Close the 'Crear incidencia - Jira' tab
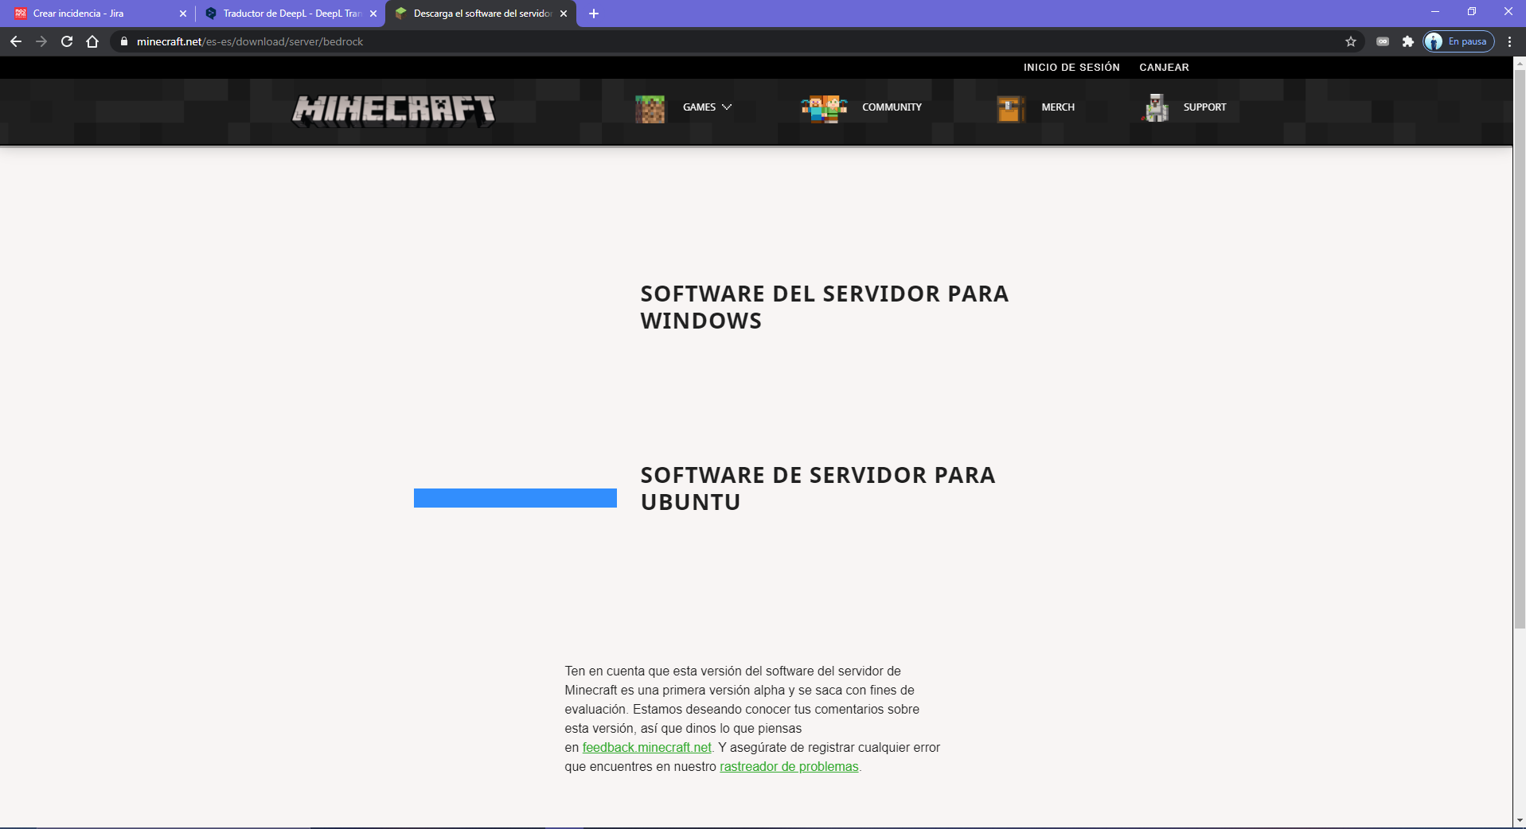 click(183, 14)
